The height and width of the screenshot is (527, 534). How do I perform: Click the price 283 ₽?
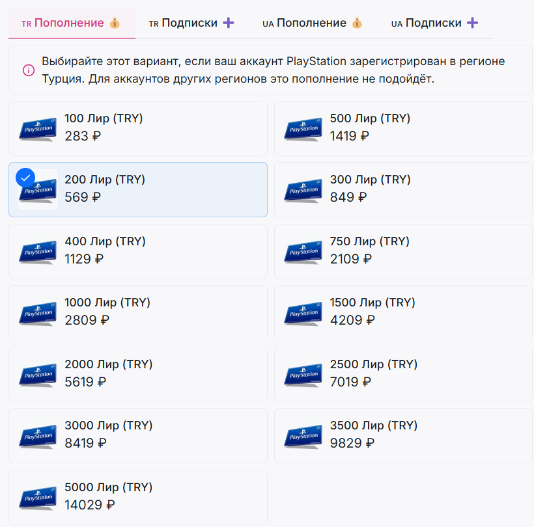tap(83, 136)
